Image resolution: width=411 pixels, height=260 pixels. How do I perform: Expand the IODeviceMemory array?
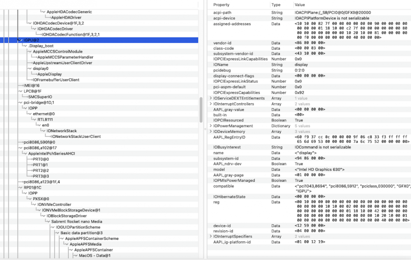click(210, 132)
